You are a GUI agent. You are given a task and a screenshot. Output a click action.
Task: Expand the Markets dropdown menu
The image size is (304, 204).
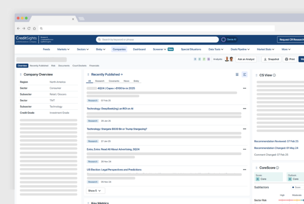point(63,49)
